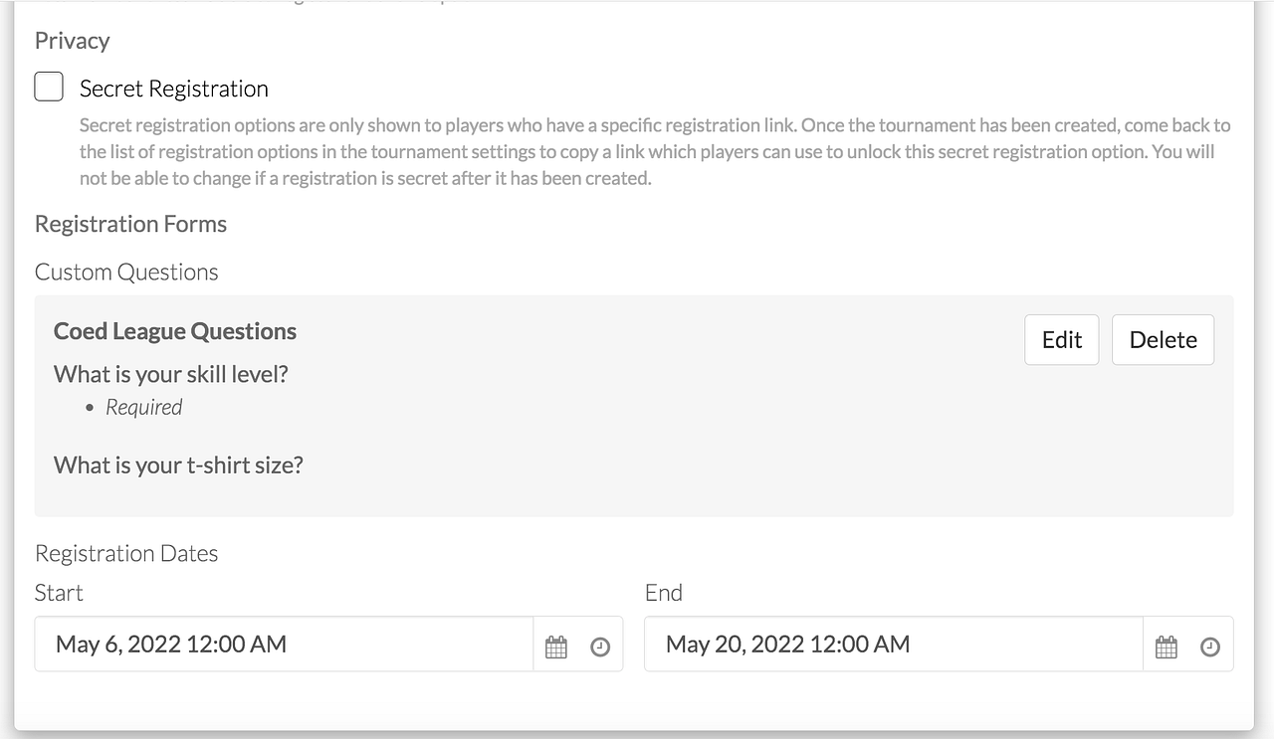1274x739 pixels.
Task: Edit the Coed League Questions form
Action: point(1061,340)
